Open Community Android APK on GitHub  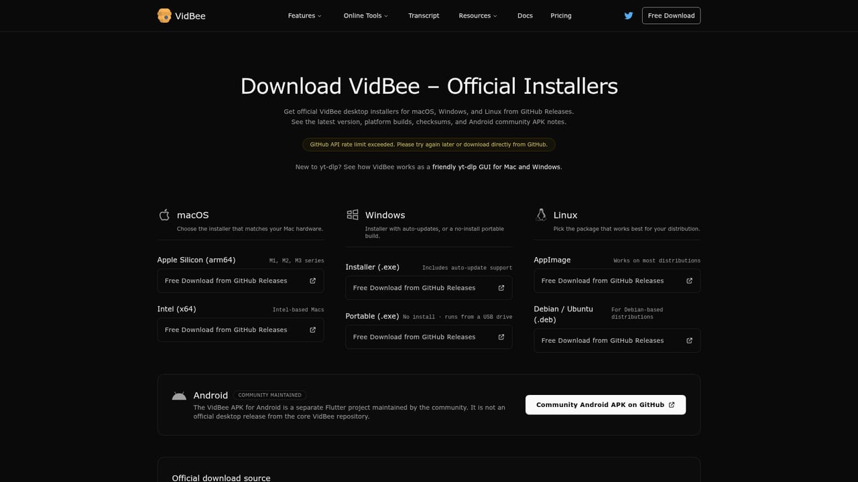[605, 405]
